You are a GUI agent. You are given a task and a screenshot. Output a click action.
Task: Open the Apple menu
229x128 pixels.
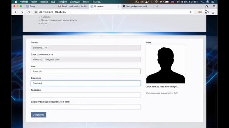16,2
